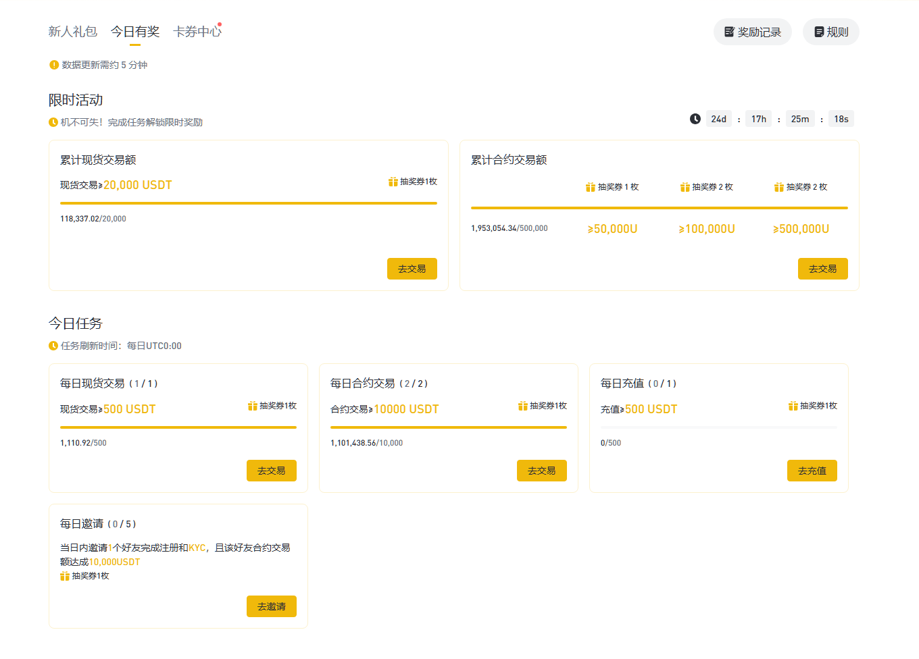
Task: Click gift icon in 每日邀请 card
Action: click(x=65, y=576)
